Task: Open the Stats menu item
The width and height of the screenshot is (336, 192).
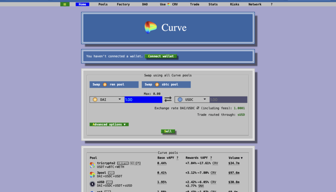Action: 213,4
